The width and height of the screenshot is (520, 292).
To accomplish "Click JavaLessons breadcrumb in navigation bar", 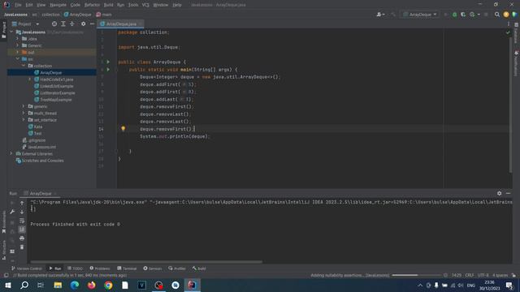I will click(x=15, y=15).
